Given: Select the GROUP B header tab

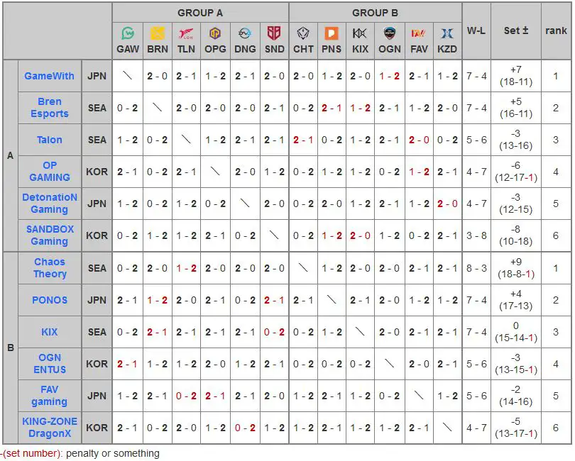Looking at the screenshot, I should coord(376,12).
